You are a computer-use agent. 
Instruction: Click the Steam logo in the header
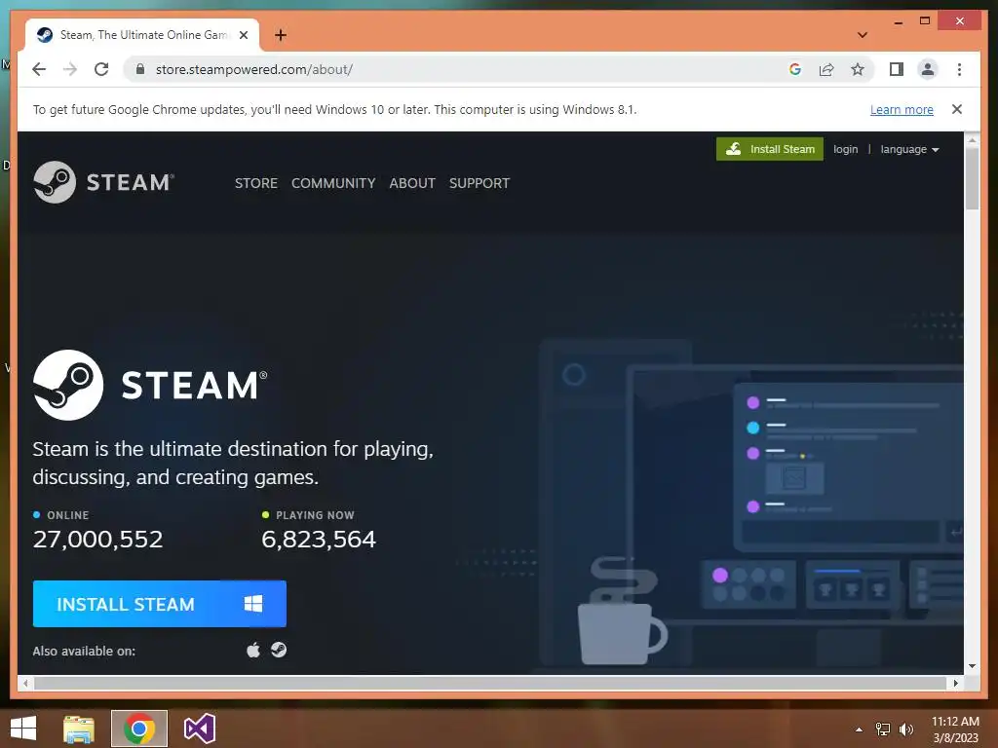(x=103, y=182)
